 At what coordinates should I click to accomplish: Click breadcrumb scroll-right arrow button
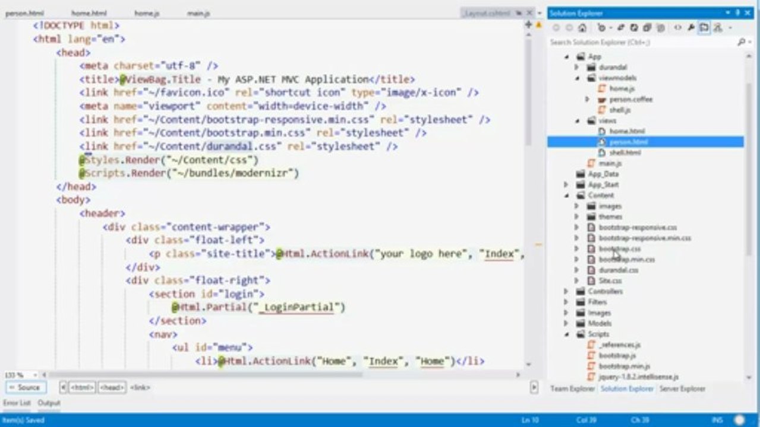534,387
